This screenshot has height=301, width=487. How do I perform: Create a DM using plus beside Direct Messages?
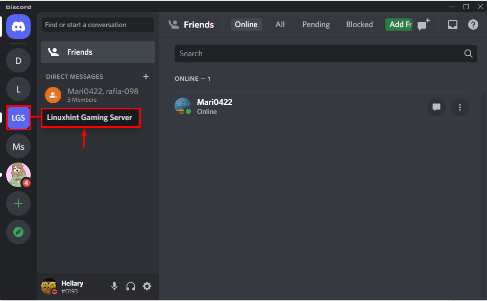coord(146,76)
